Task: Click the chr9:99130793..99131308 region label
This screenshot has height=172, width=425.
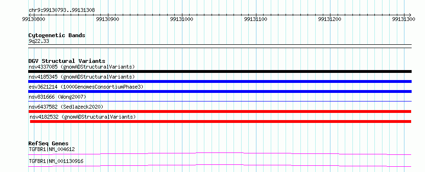Action: pyautogui.click(x=62, y=10)
